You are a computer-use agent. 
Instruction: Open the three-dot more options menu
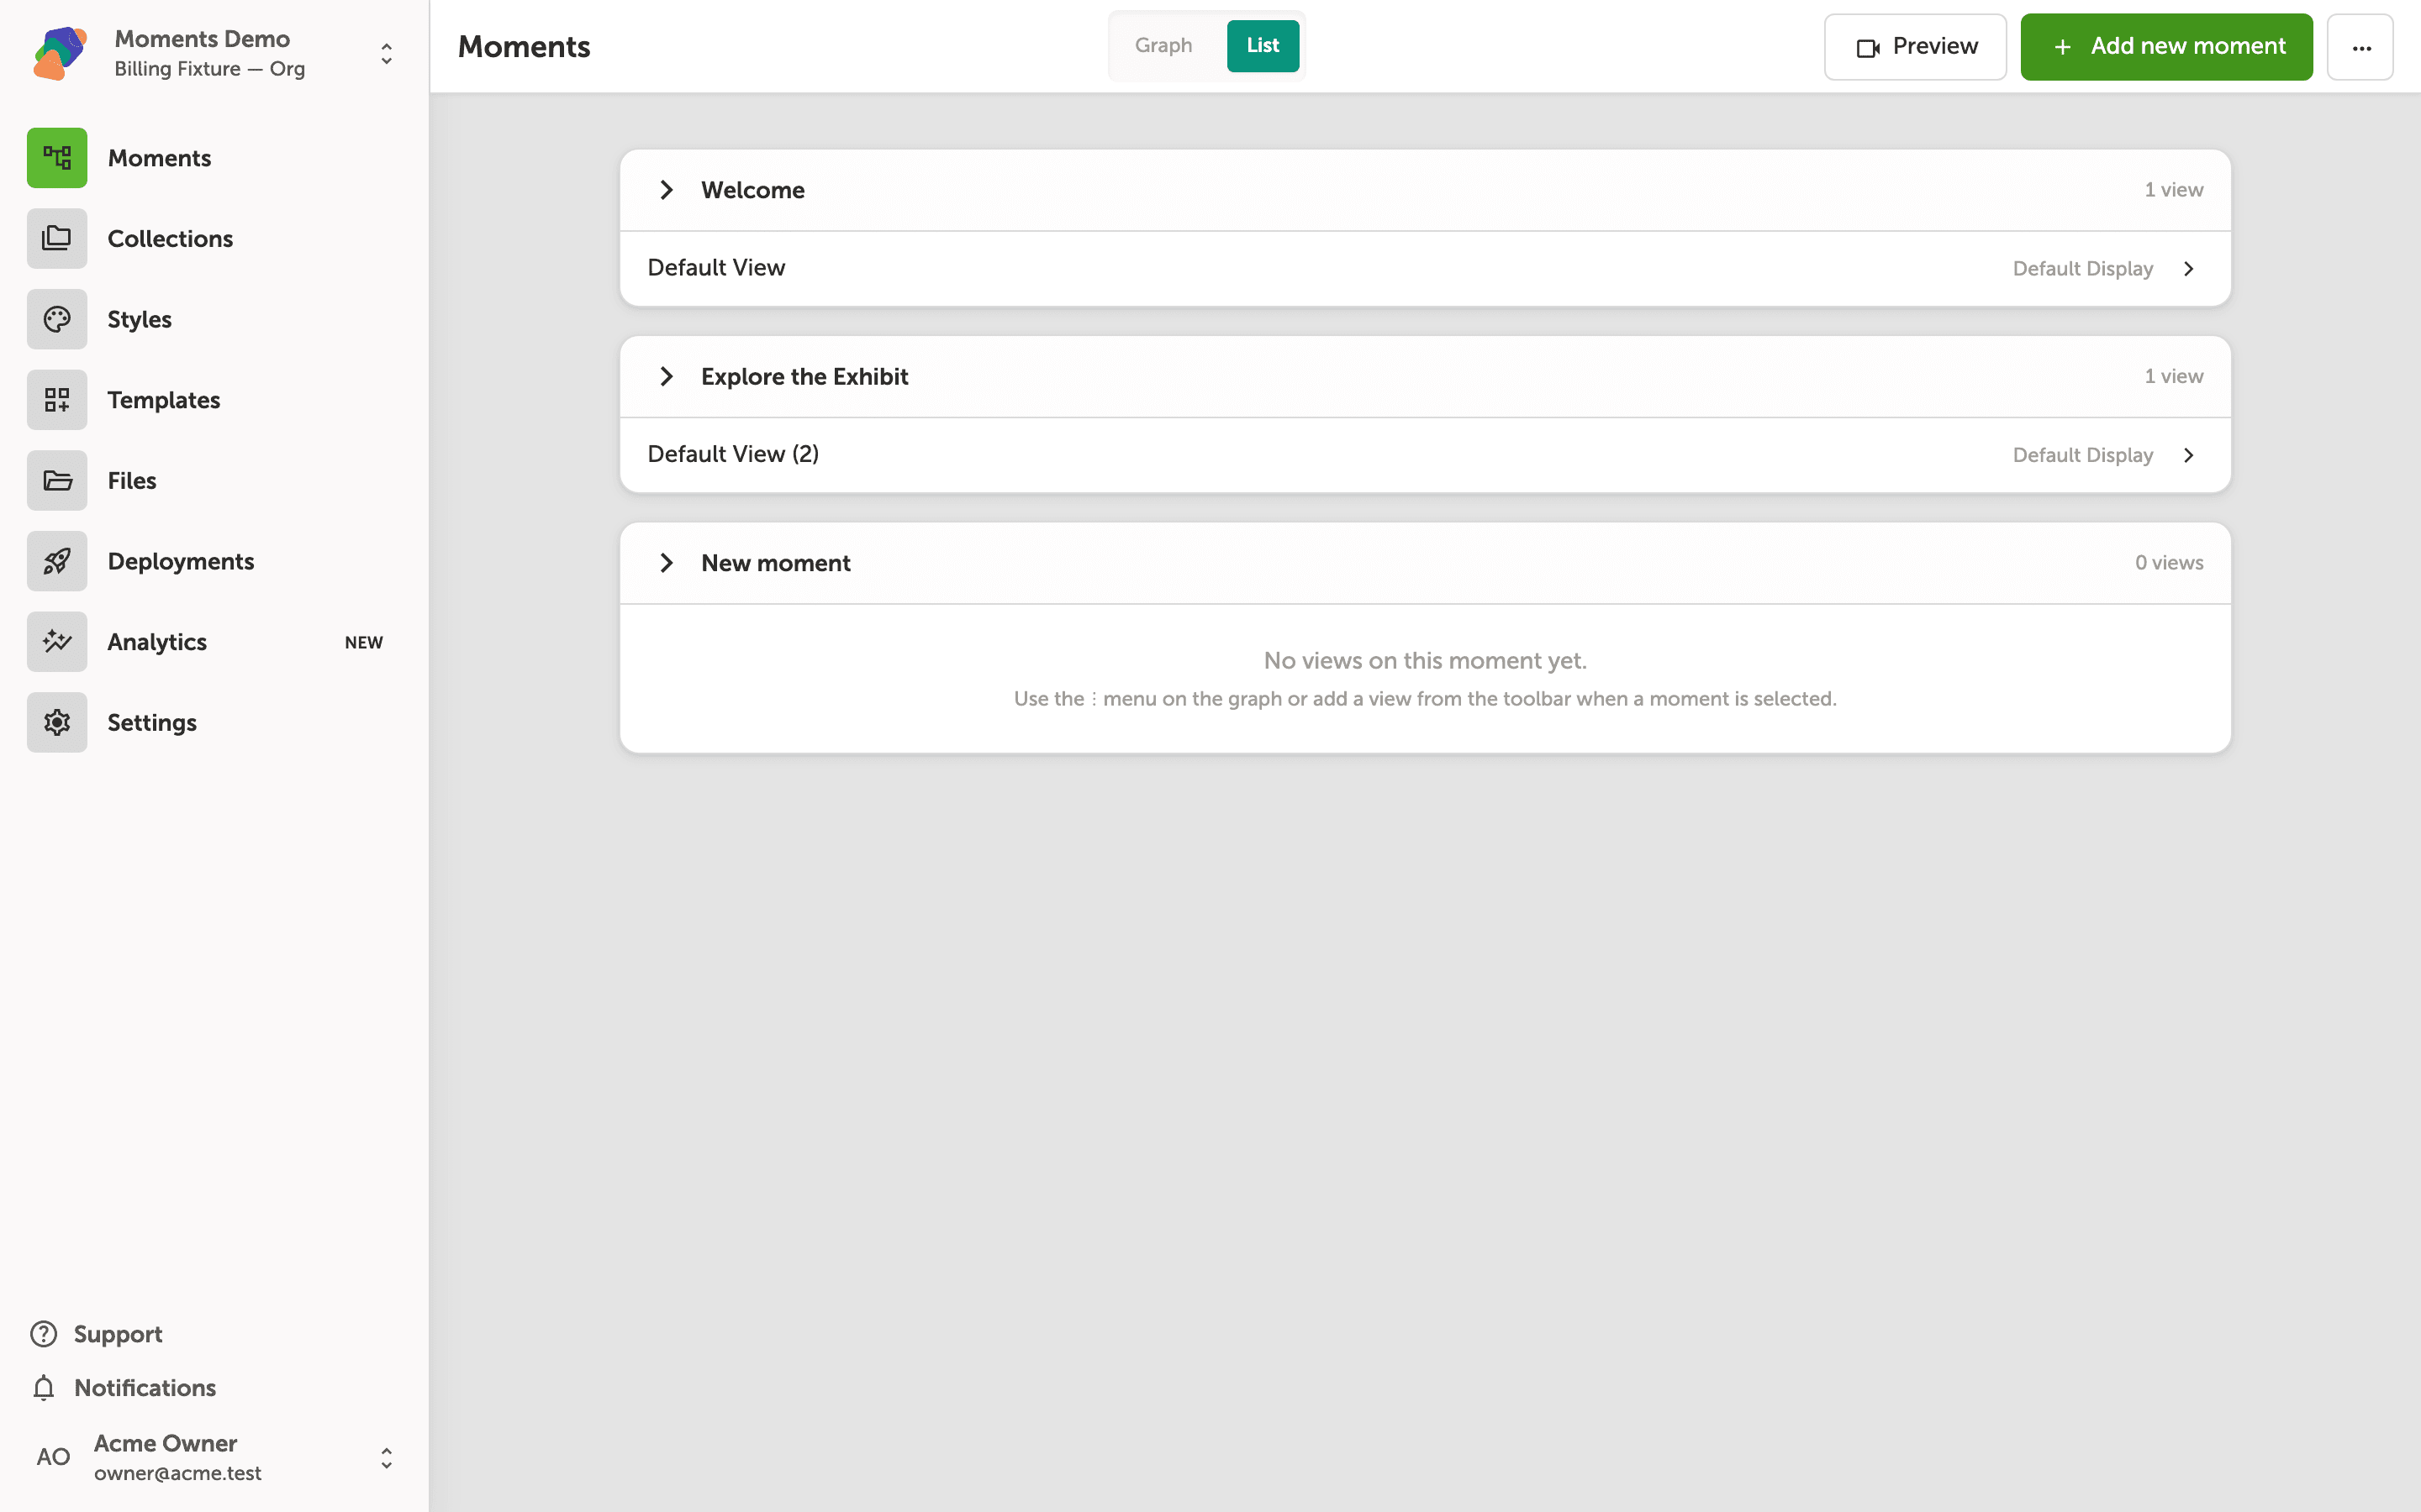(2360, 47)
